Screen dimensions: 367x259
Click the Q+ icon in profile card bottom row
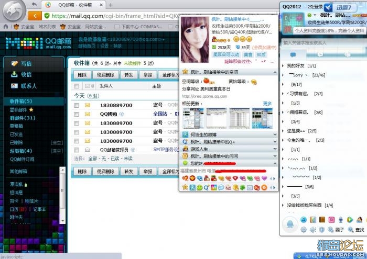(207, 187)
